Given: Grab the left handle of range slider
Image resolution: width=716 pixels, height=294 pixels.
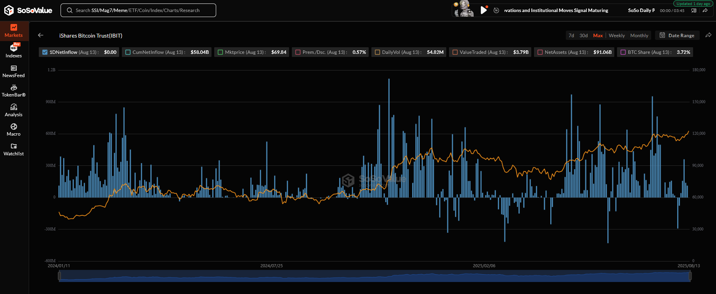Looking at the screenshot, I should pos(59,276).
